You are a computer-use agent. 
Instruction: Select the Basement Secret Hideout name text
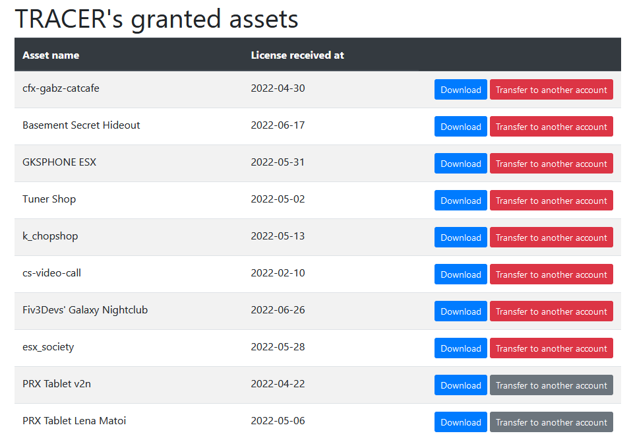point(81,125)
